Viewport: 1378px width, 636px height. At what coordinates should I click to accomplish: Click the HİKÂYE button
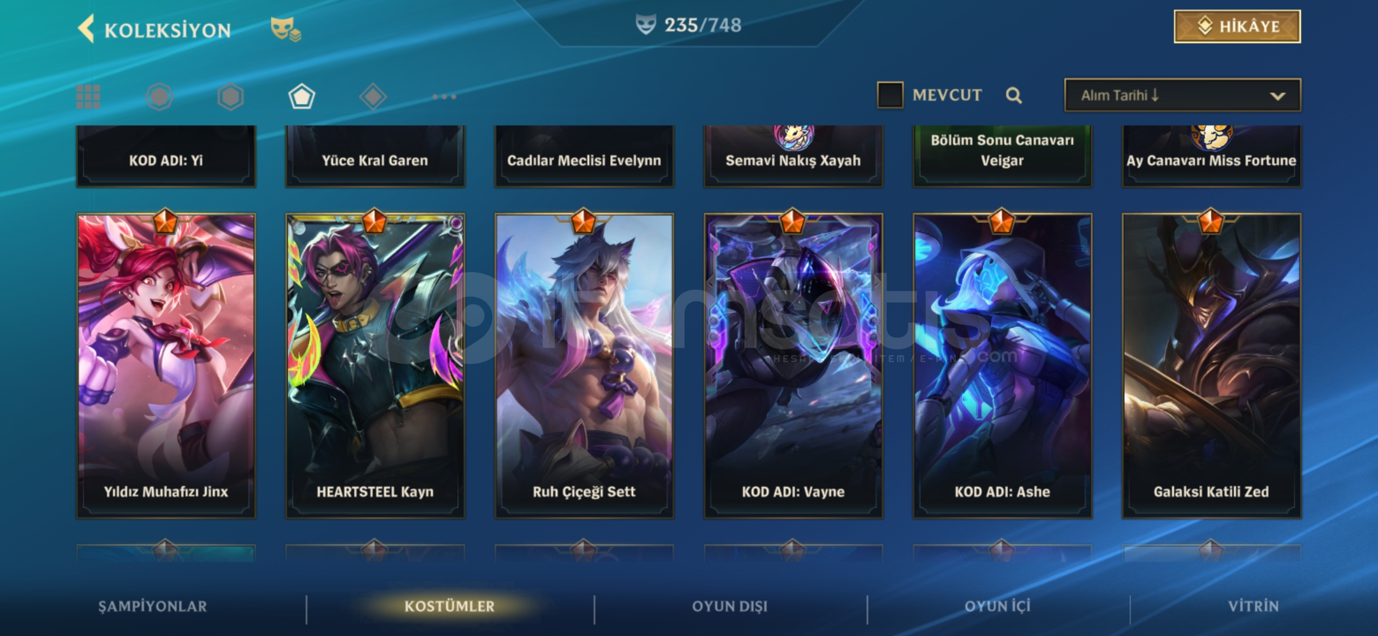coord(1237,26)
